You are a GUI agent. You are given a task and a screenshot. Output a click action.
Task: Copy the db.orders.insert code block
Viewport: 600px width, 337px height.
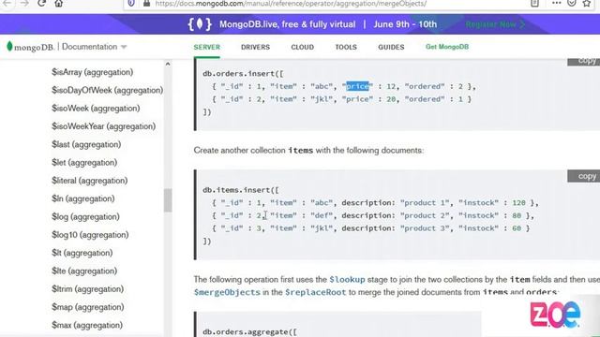(x=583, y=62)
